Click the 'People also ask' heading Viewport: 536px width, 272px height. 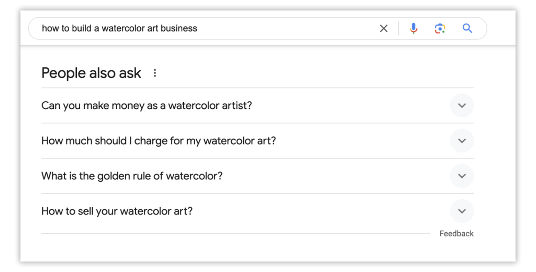tap(91, 73)
